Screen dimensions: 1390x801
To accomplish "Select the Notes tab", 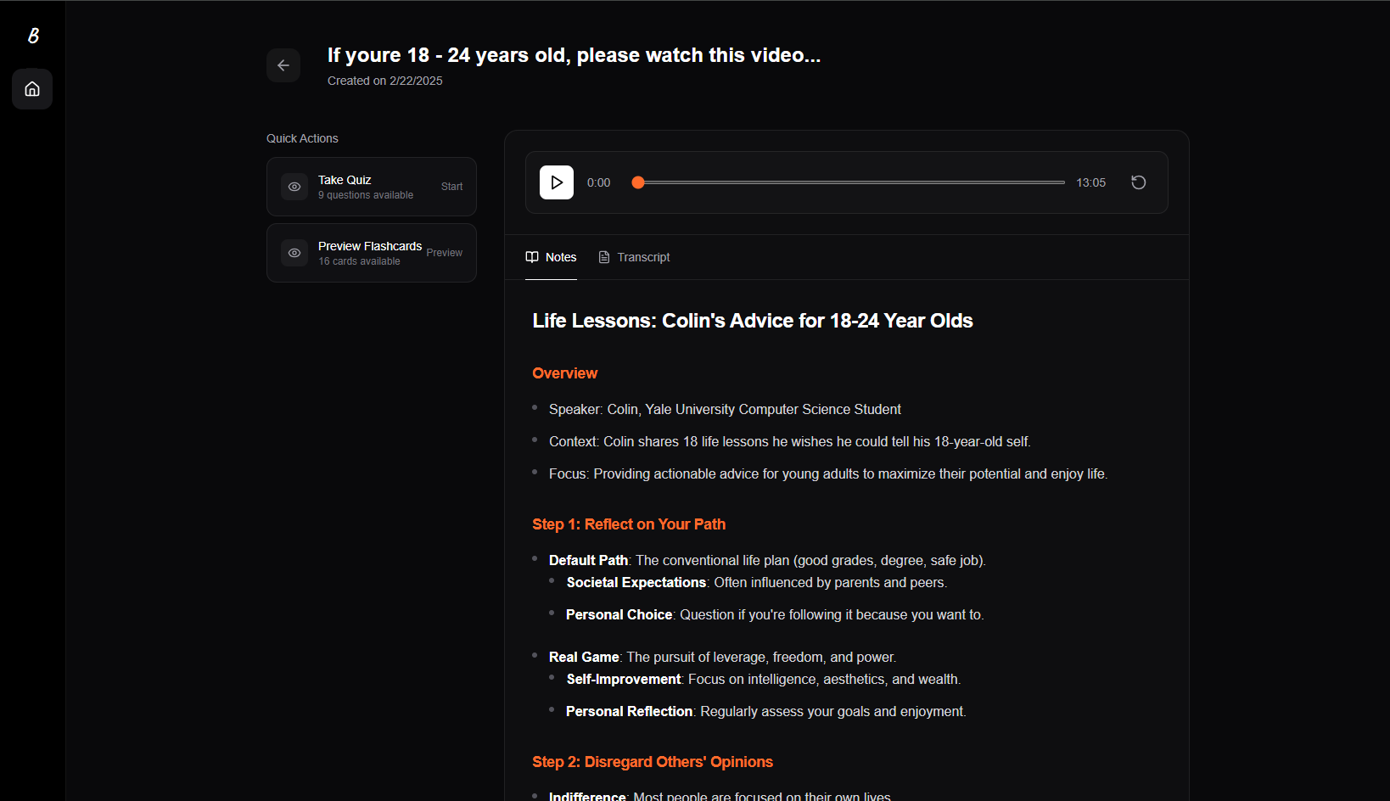I will pos(552,257).
